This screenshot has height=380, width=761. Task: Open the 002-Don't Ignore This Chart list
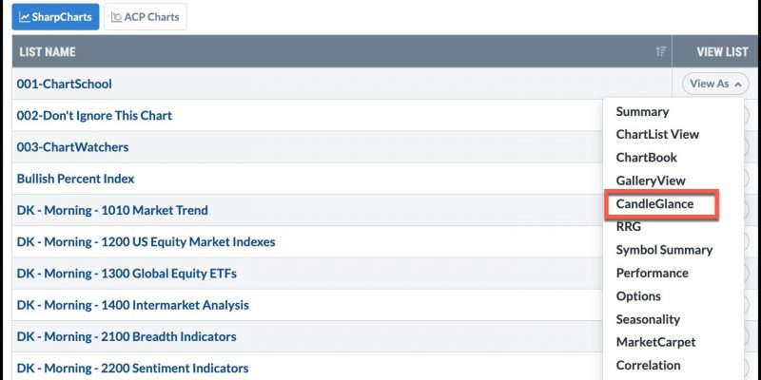(x=94, y=116)
